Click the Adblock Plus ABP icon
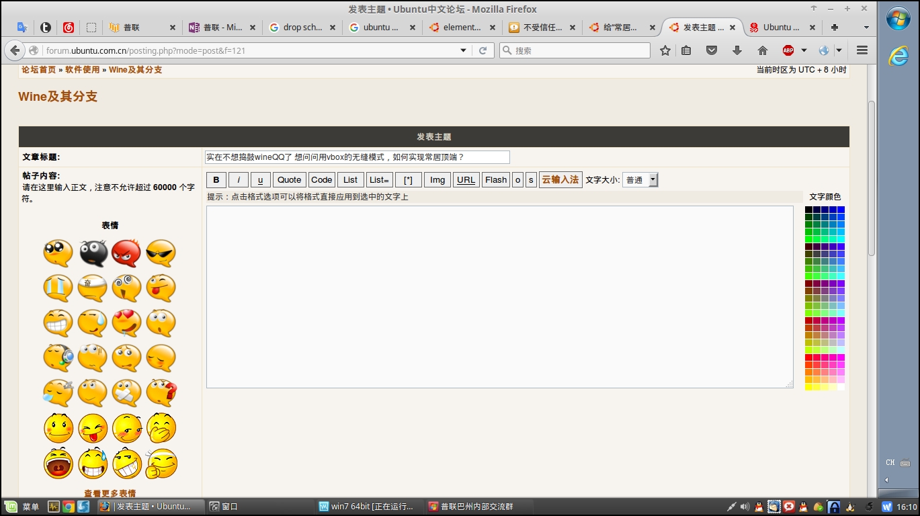 (788, 50)
